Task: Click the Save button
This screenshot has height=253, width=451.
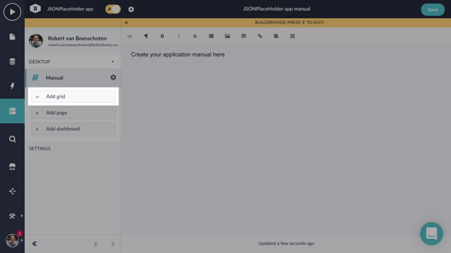Action: click(x=433, y=9)
